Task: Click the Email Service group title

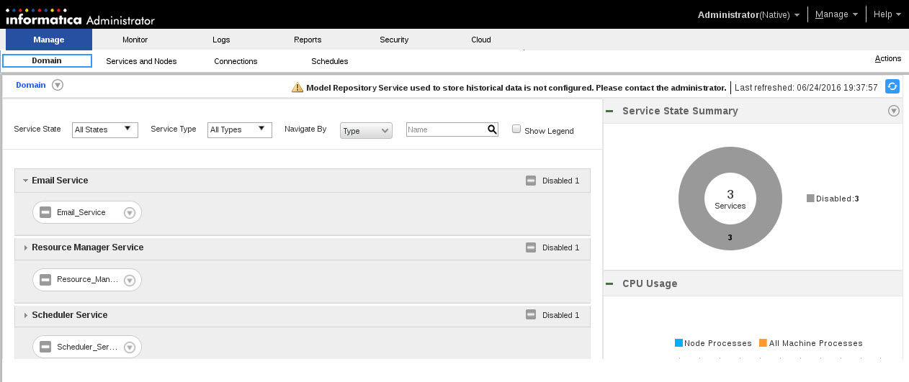Action: click(60, 181)
